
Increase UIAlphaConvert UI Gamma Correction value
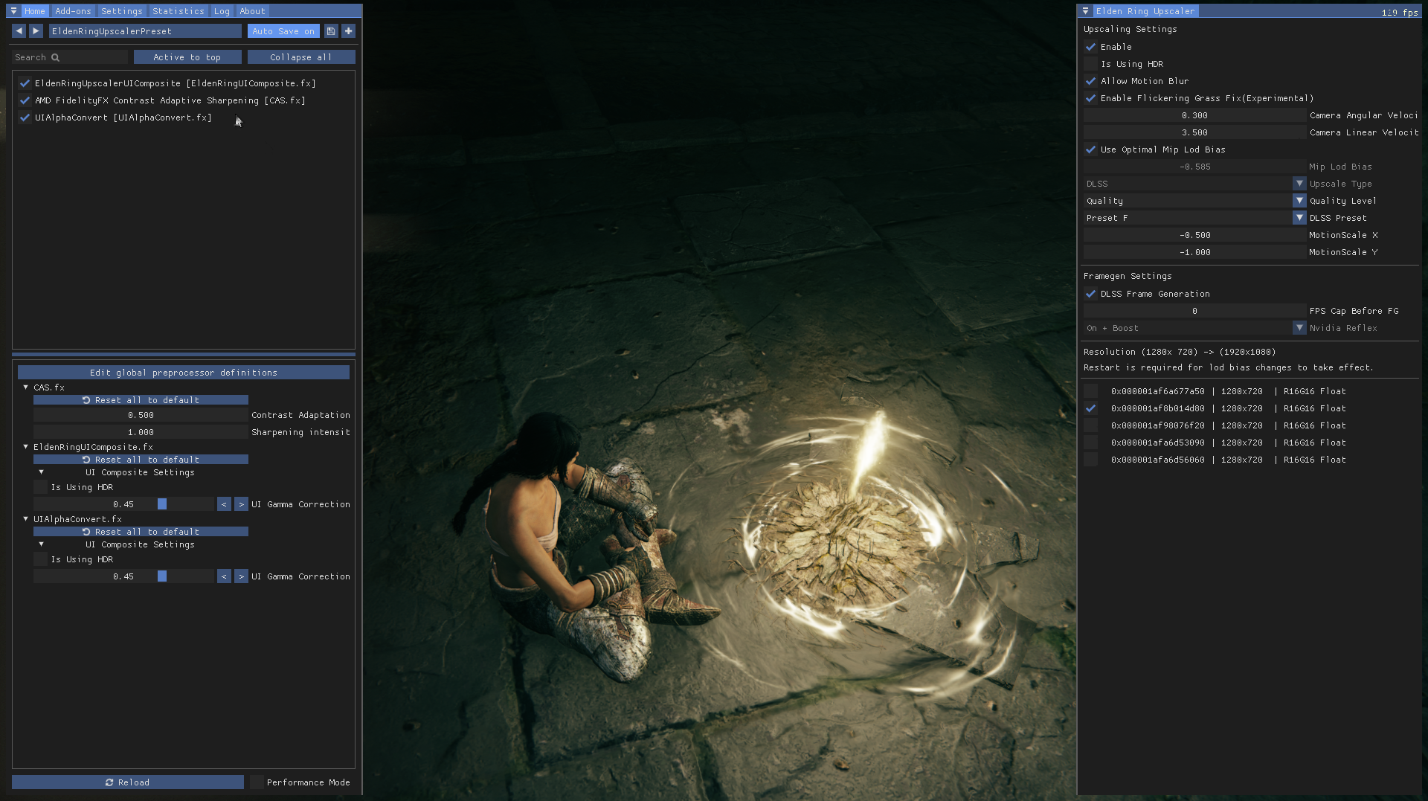point(241,576)
